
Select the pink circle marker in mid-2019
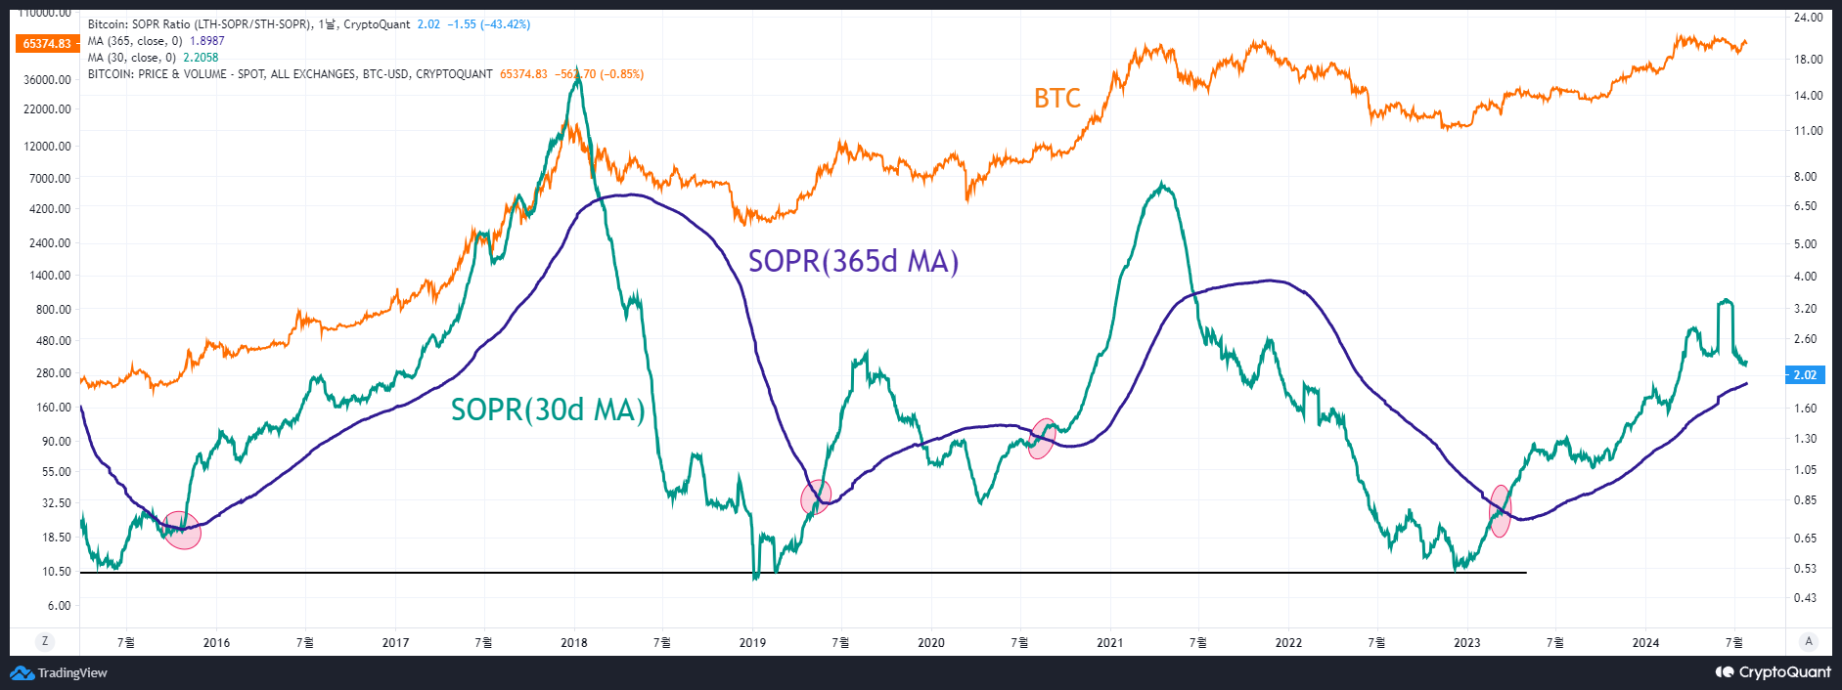tap(816, 497)
